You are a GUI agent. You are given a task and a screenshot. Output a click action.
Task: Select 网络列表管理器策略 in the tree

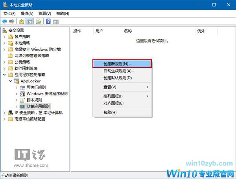(x=31, y=56)
